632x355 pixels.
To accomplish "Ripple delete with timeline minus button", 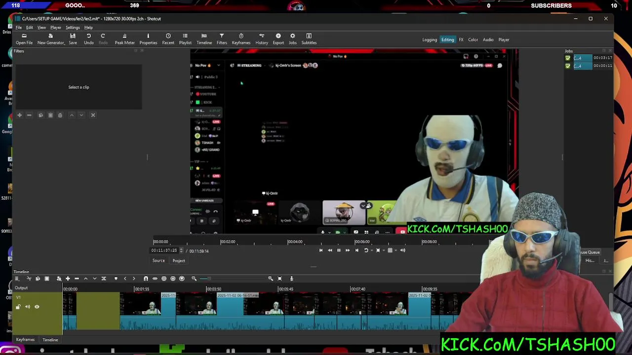I will click(x=77, y=279).
